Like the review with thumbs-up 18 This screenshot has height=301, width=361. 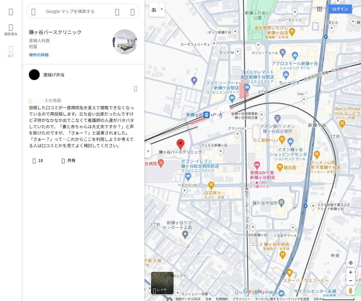pos(38,161)
